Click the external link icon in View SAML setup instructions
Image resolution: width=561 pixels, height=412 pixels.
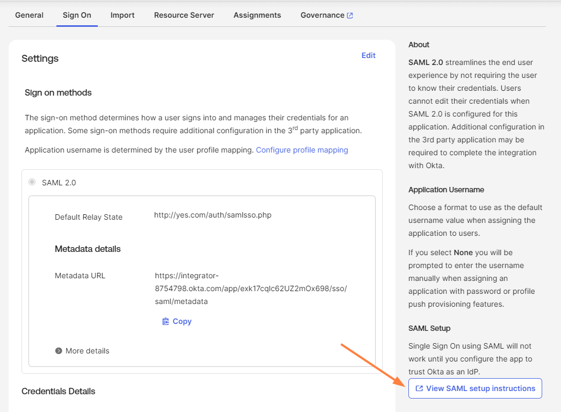(419, 388)
